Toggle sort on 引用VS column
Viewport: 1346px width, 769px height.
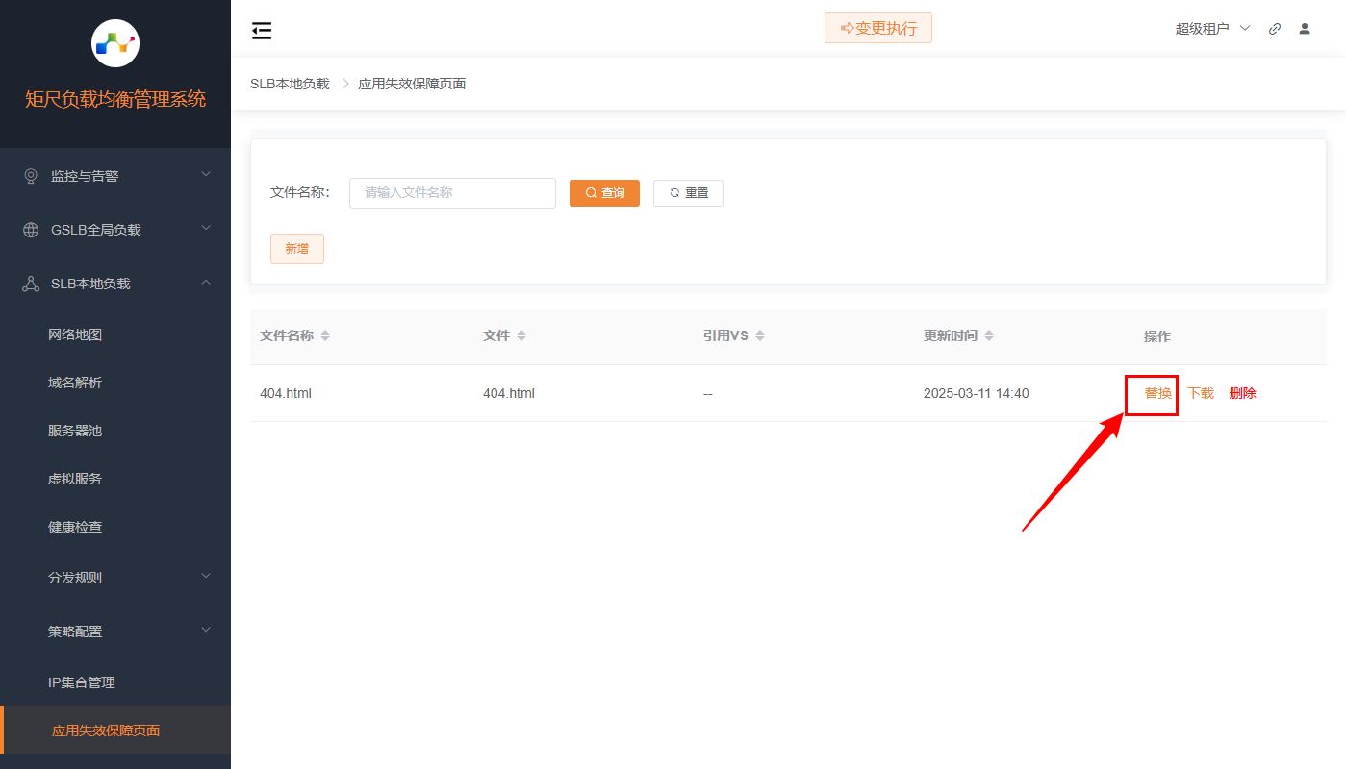point(759,335)
